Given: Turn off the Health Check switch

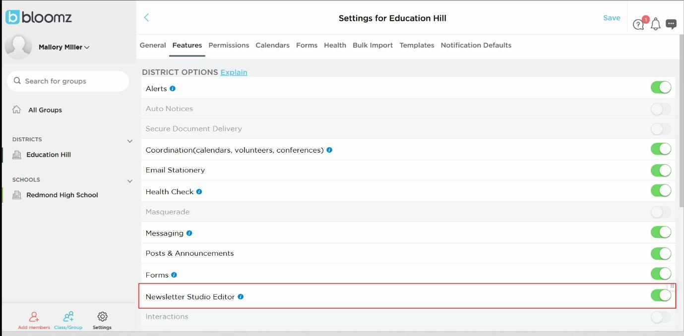Looking at the screenshot, I should pos(661,190).
